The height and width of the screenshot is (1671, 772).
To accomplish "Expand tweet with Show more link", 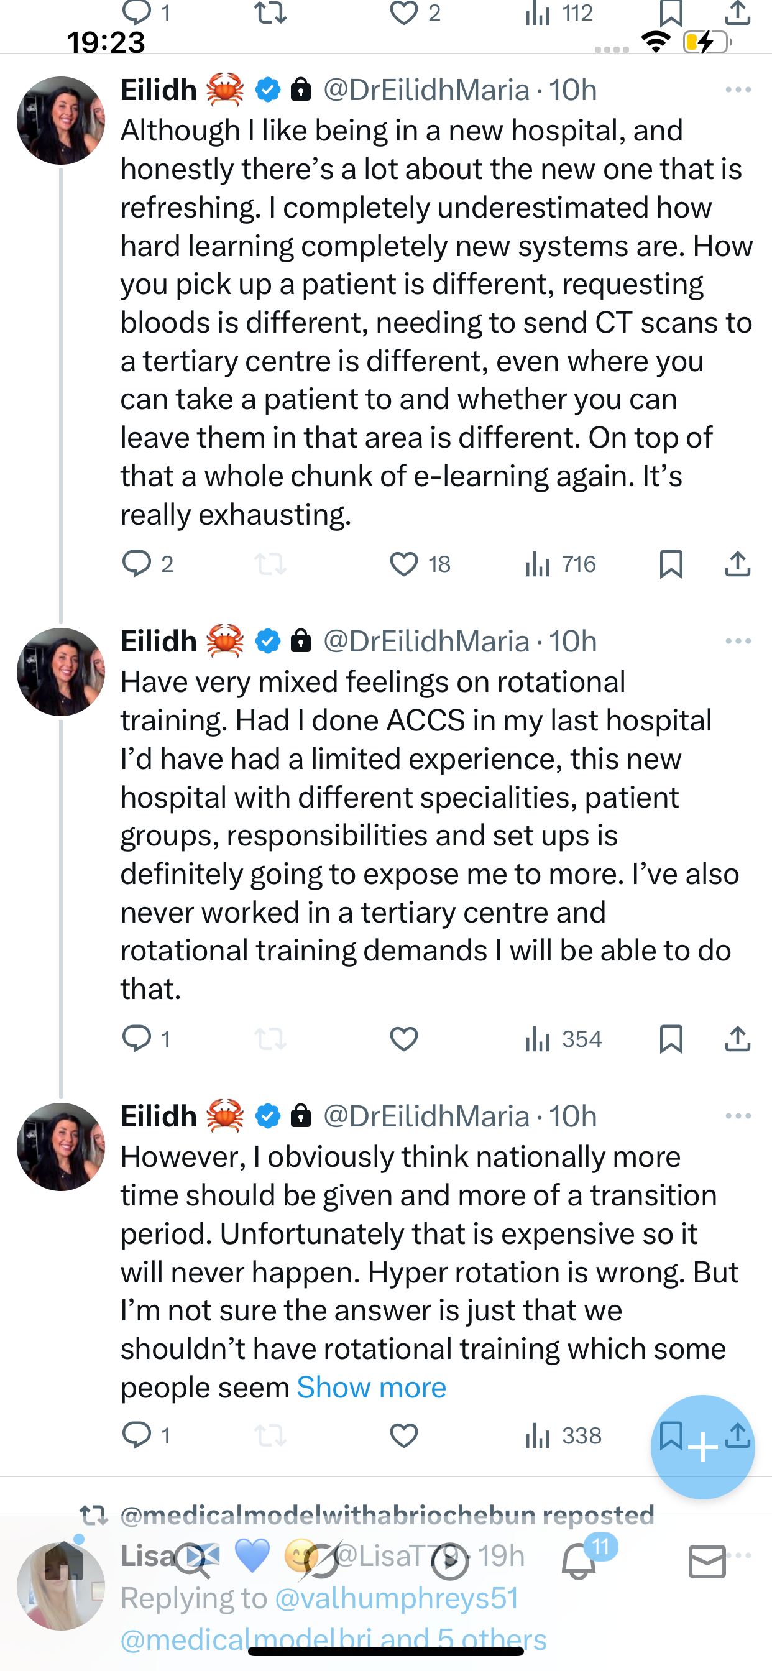I will [371, 1388].
